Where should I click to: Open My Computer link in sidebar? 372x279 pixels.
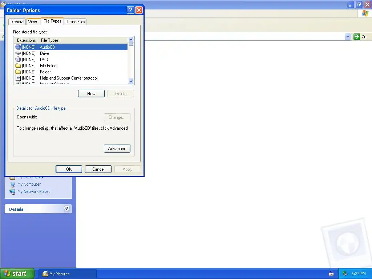pos(29,184)
